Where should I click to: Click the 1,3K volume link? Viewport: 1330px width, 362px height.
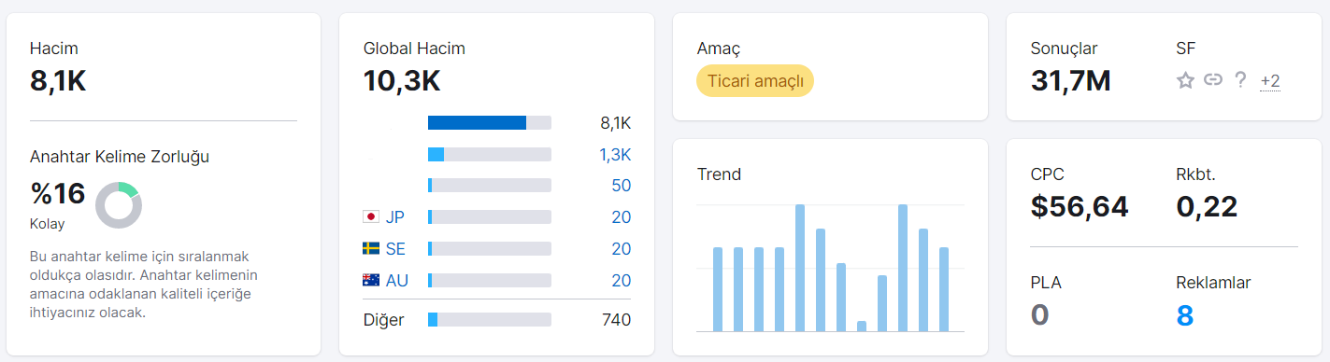pyautogui.click(x=615, y=154)
